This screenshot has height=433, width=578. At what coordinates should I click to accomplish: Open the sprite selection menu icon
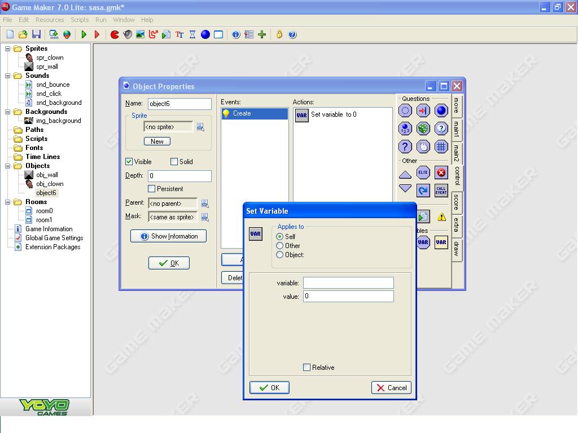click(200, 127)
